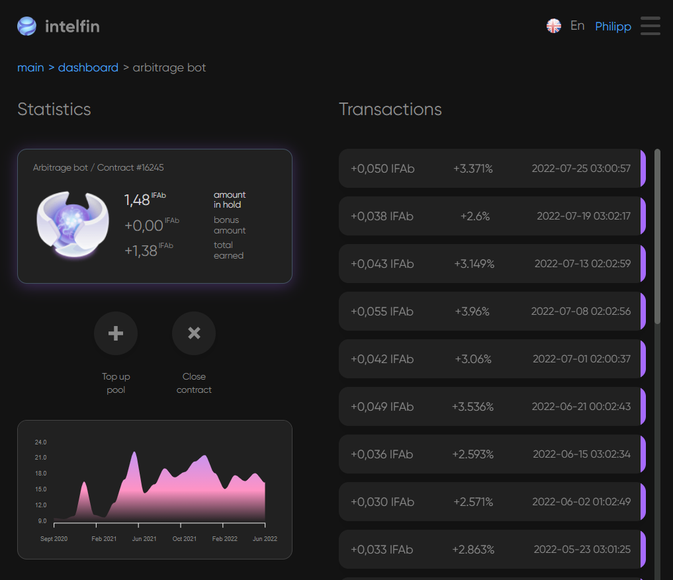Click the UK flag language icon
The image size is (673, 580).
554,26
